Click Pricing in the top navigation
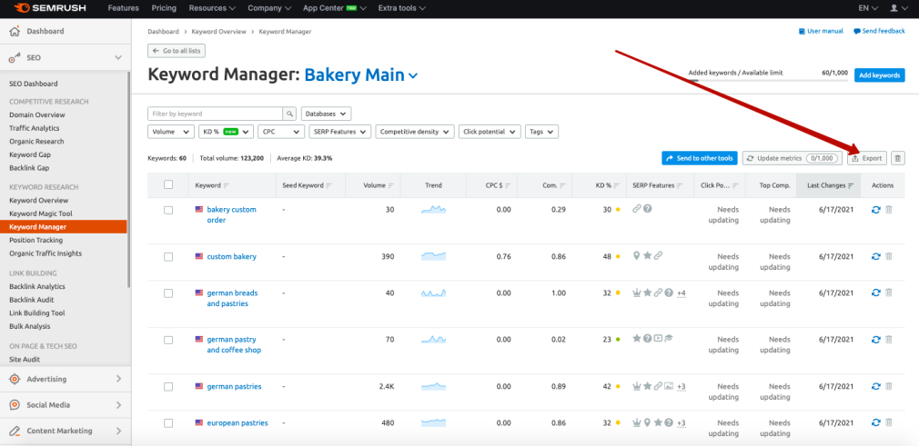919x446 pixels. coord(164,8)
